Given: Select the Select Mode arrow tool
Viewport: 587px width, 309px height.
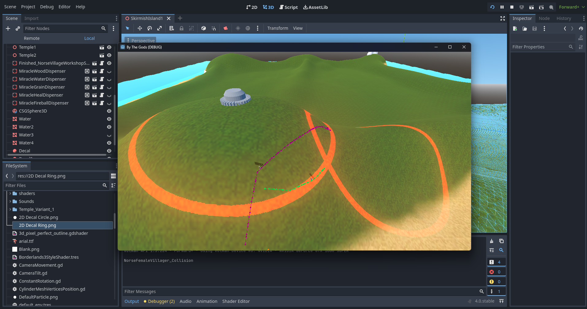Looking at the screenshot, I should point(128,28).
